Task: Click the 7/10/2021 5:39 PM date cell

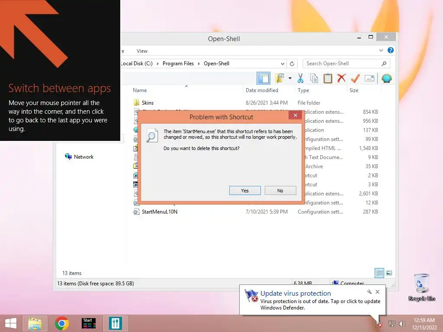Action: 266,212
